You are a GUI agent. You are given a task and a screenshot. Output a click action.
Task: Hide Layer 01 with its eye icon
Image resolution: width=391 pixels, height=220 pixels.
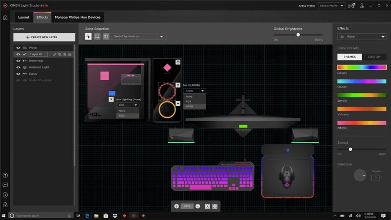pos(18,54)
